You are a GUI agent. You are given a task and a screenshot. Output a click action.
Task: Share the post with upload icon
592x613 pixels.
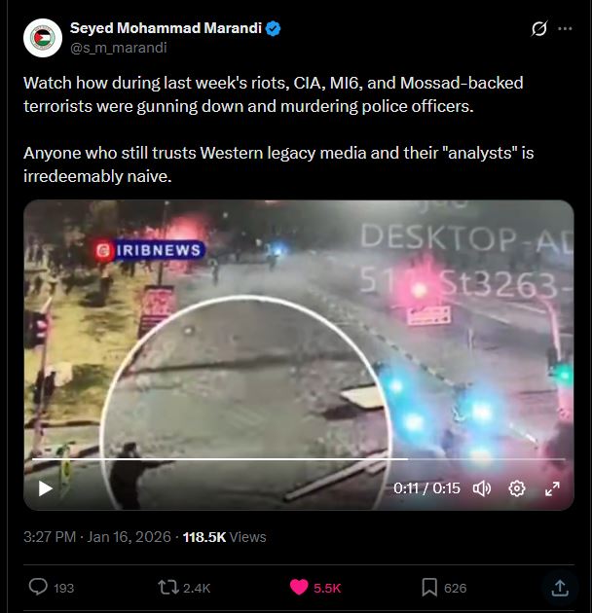[560, 588]
